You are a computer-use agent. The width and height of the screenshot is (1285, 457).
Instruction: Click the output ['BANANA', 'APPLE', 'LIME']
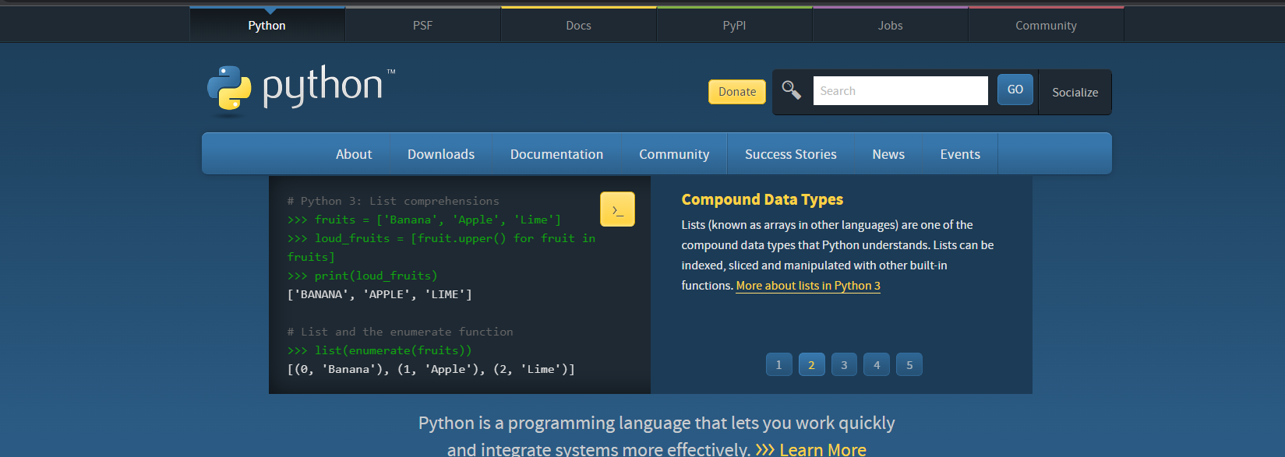(x=379, y=294)
